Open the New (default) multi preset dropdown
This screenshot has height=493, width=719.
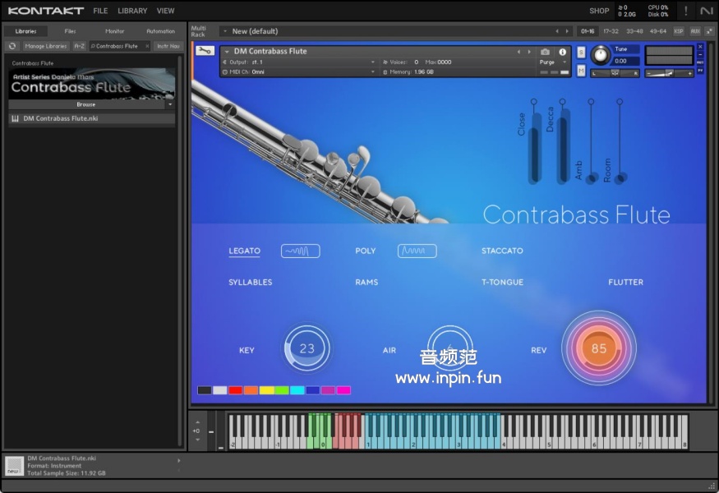click(225, 31)
